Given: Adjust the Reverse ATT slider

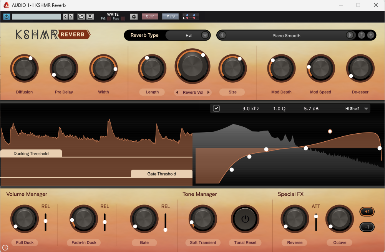Looking at the screenshot, I should (x=316, y=216).
